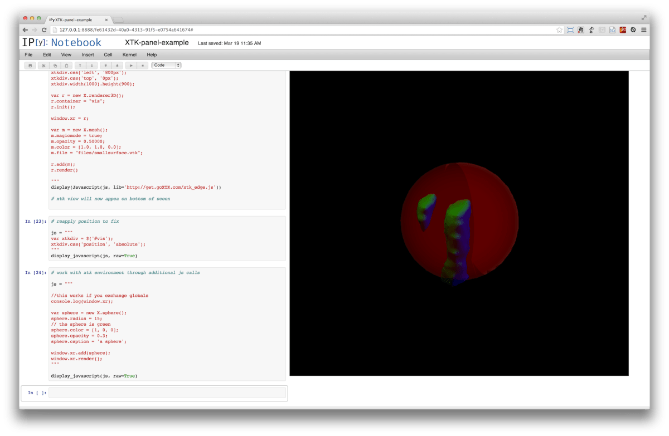Click the line 'sphere.radius = 15;'
The width and height of the screenshot is (669, 436).
[x=76, y=319]
